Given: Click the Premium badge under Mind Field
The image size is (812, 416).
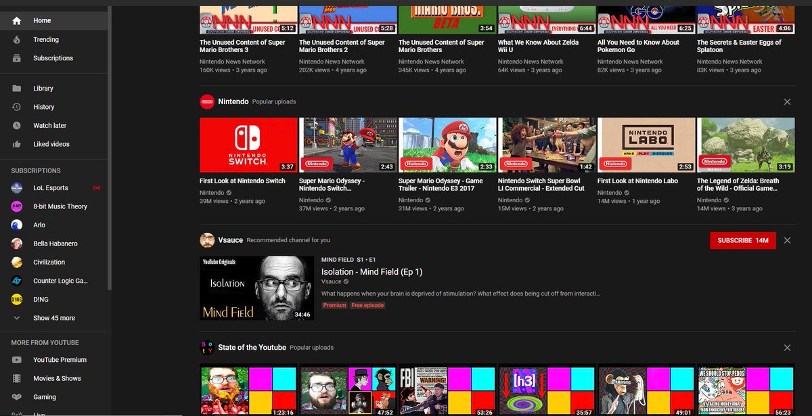Looking at the screenshot, I should click(x=334, y=306).
